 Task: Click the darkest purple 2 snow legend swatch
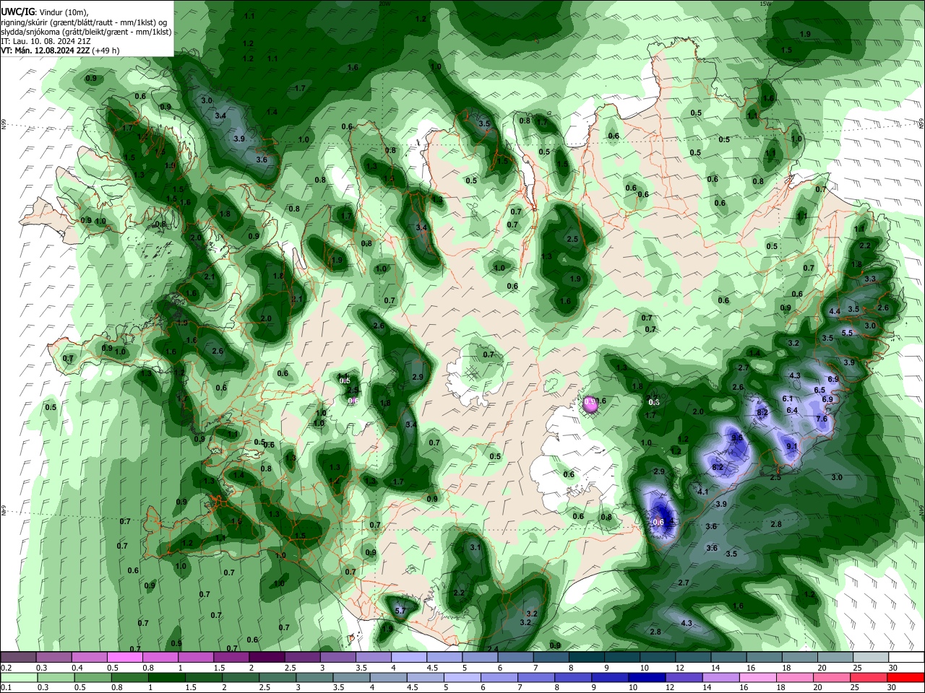(x=267, y=658)
